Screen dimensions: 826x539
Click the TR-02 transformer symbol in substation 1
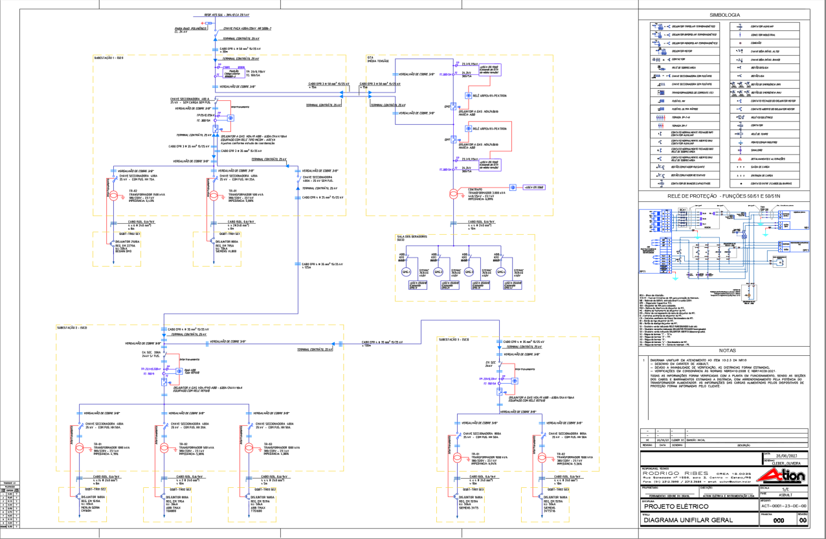point(115,196)
